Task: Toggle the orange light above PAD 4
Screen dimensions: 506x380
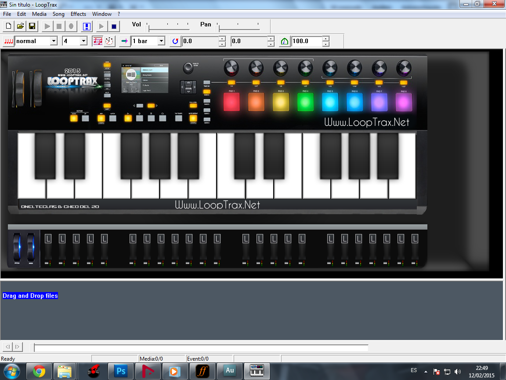Action: [x=305, y=82]
